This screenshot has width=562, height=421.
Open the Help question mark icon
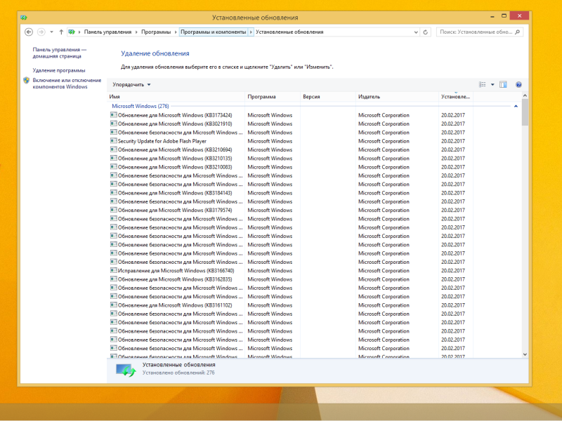[x=518, y=84]
